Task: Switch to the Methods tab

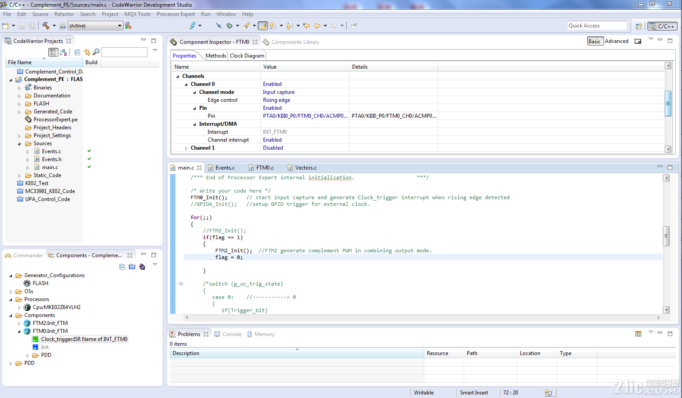Action: coord(216,56)
